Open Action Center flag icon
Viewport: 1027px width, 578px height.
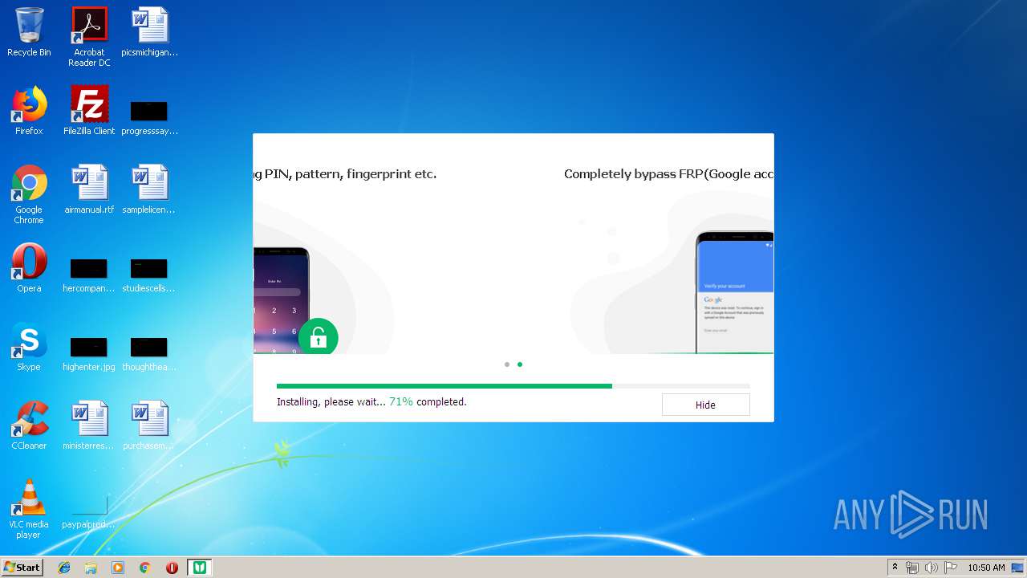point(951,568)
